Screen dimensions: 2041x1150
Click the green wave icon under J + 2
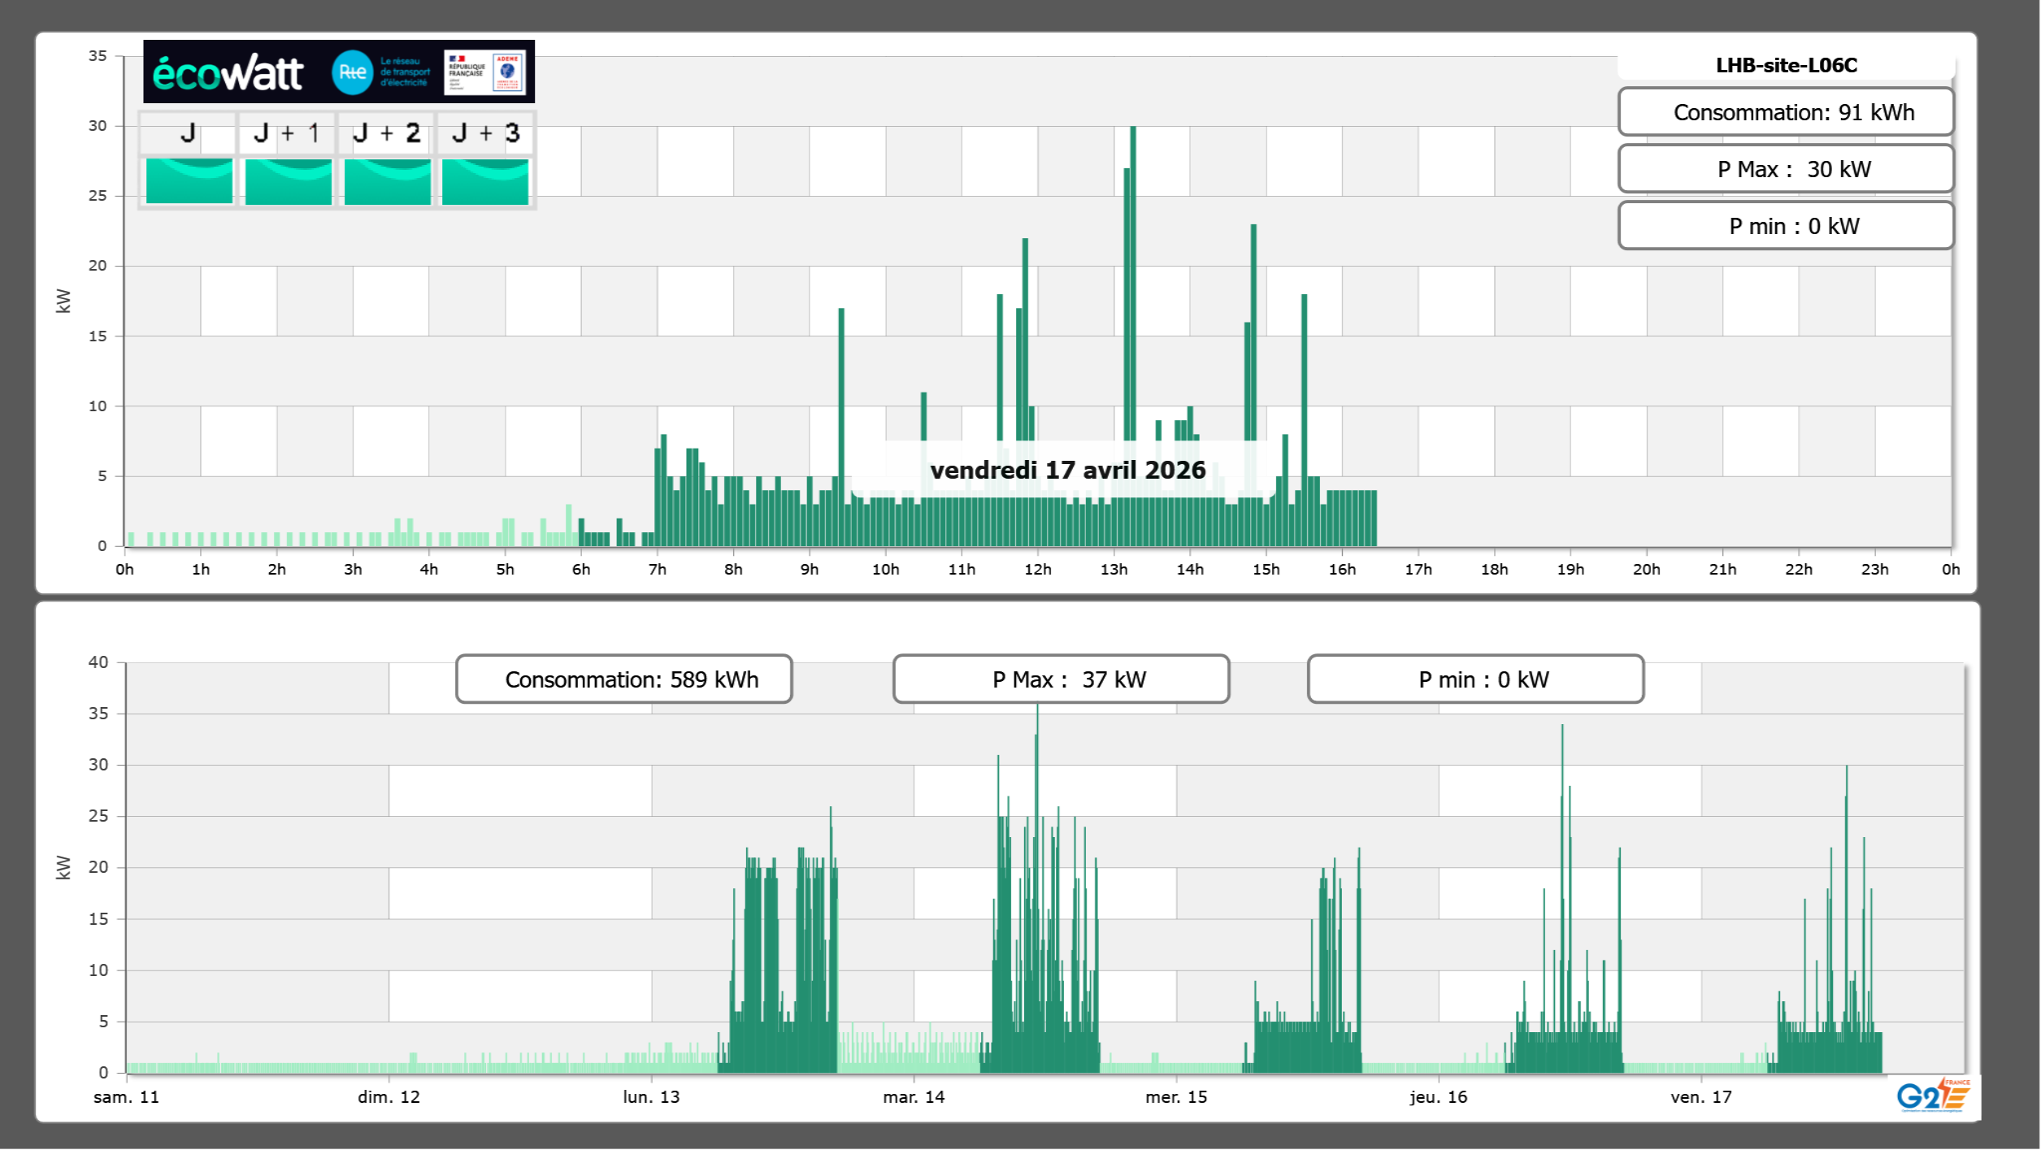coord(387,180)
